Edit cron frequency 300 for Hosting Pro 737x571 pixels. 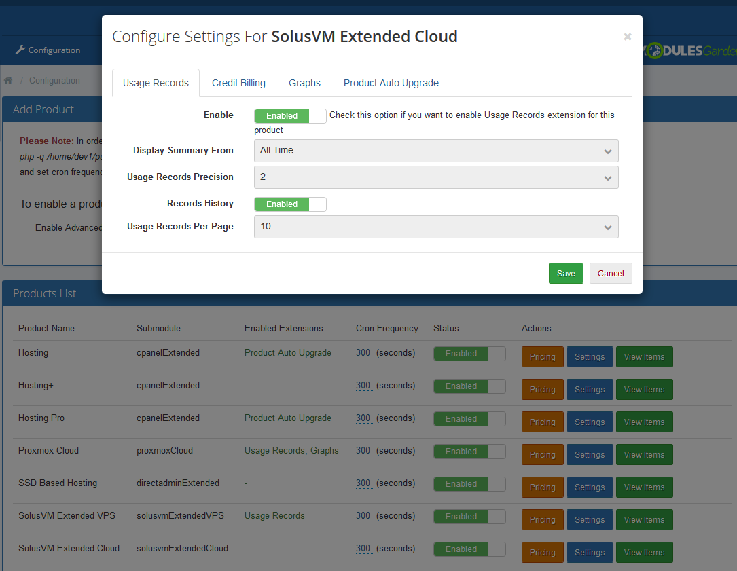pos(363,418)
